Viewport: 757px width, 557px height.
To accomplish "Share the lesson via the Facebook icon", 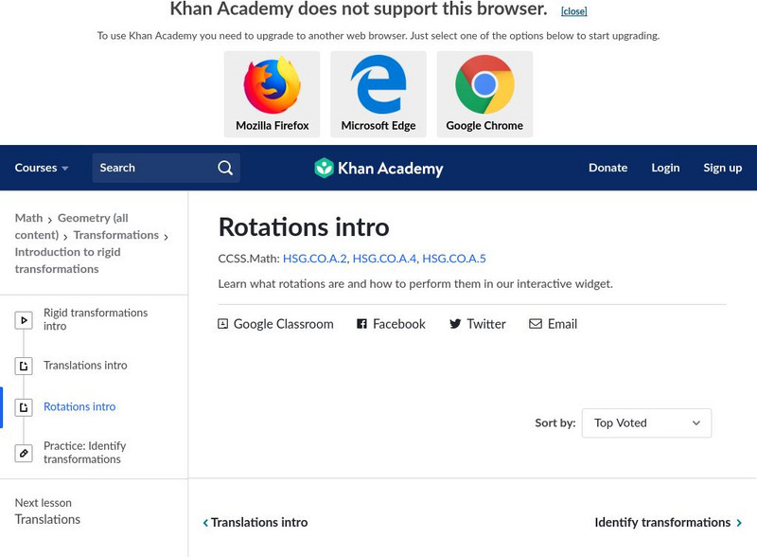I will (361, 324).
